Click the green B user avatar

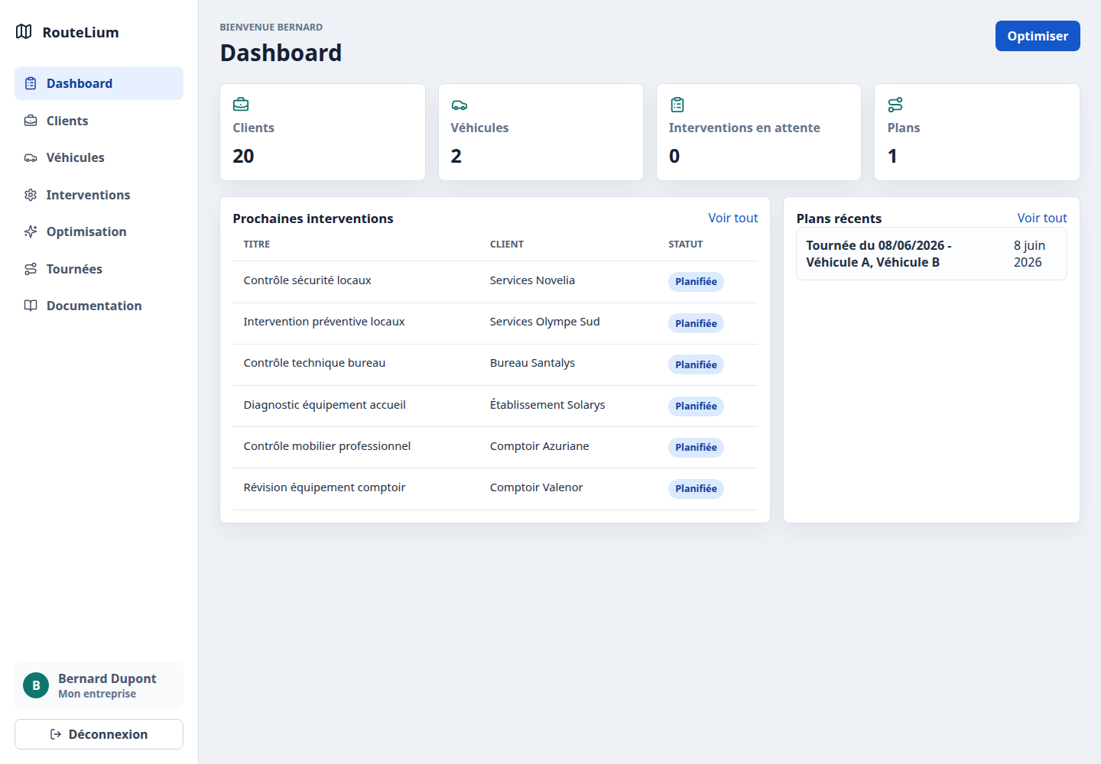click(x=36, y=685)
